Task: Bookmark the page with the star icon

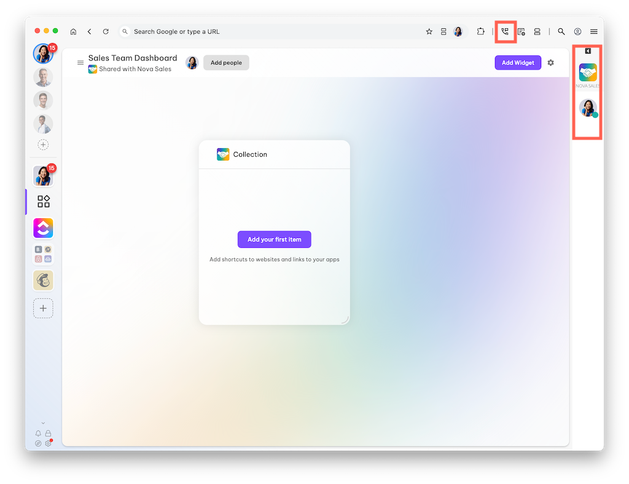Action: pos(429,32)
